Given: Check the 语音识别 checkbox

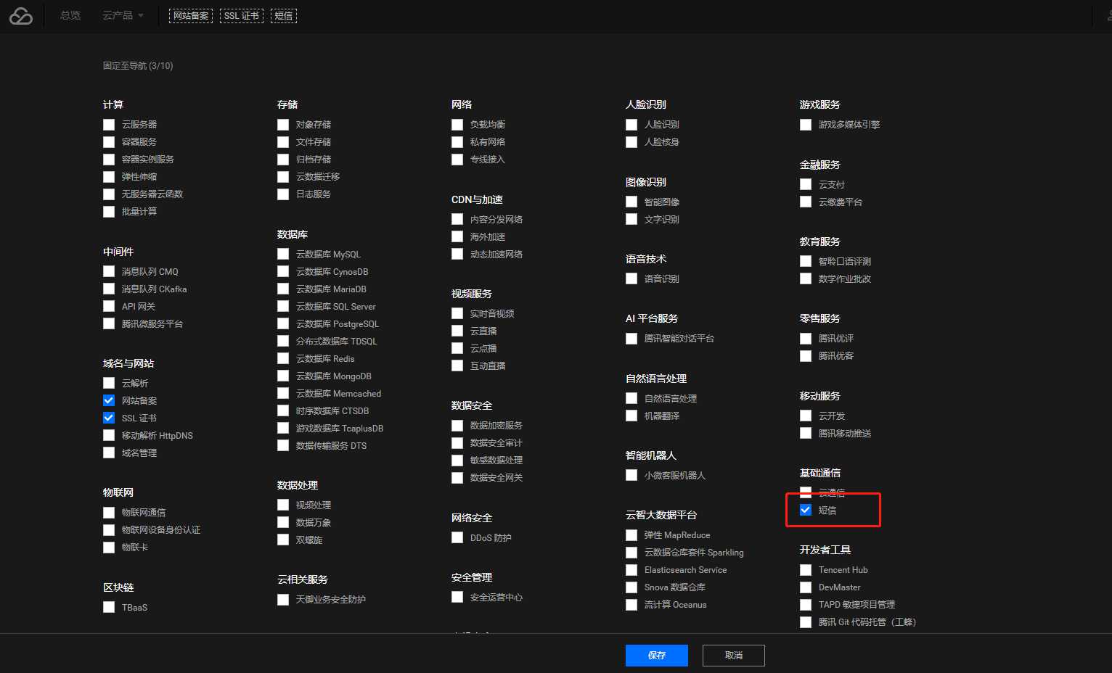Looking at the screenshot, I should click(x=631, y=278).
